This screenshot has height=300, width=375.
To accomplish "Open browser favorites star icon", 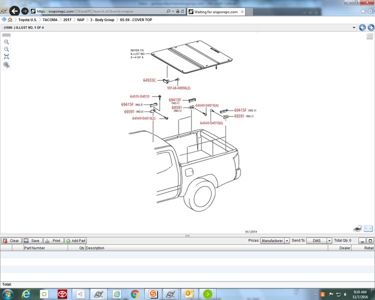I will (x=363, y=11).
